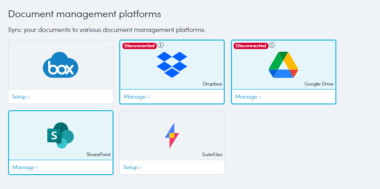Open Manage link for SharePoint
380x189 pixels.
coord(25,167)
